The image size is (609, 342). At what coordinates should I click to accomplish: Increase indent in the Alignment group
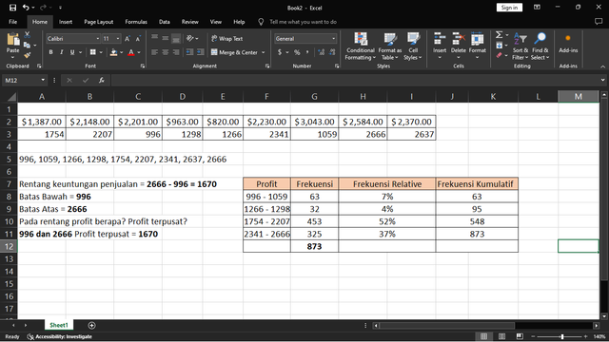tap(200, 52)
